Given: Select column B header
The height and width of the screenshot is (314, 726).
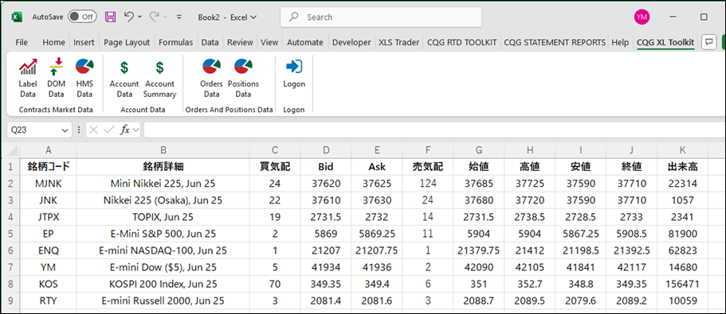Looking at the screenshot, I should [x=163, y=150].
